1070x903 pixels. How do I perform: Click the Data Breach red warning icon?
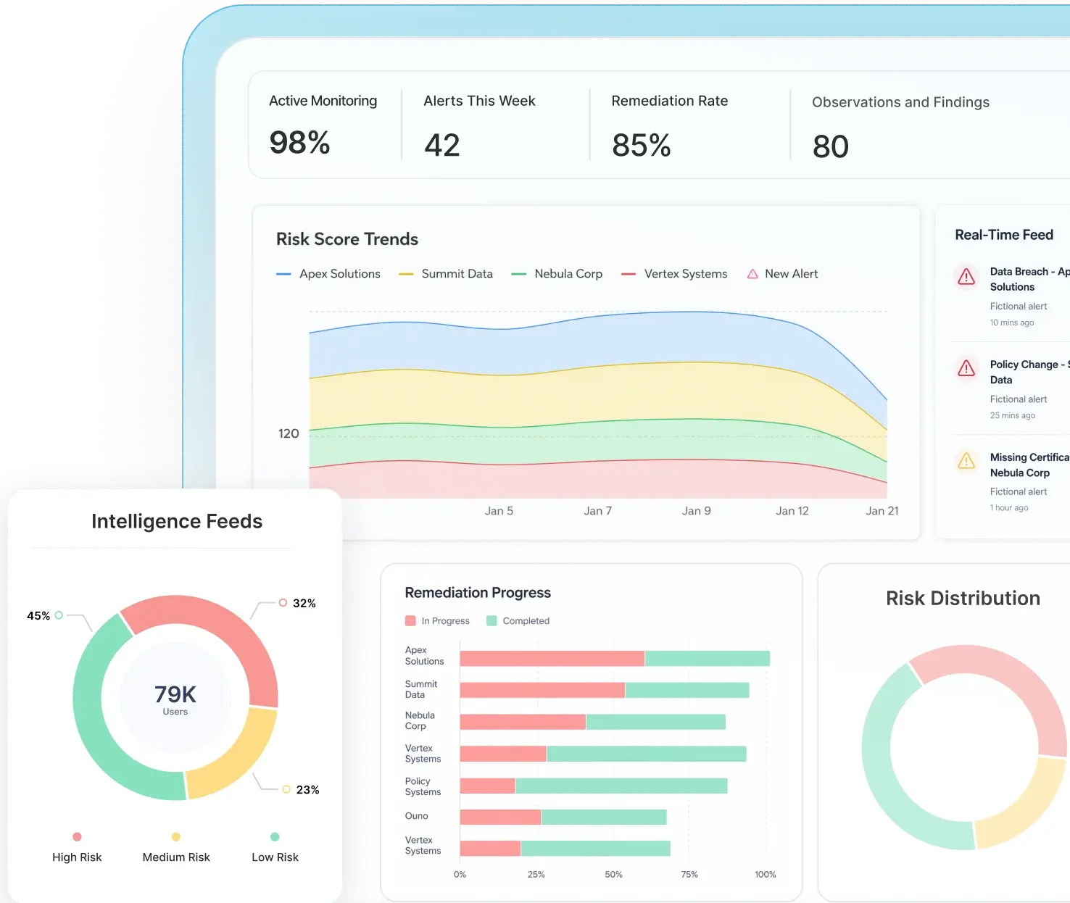966,276
